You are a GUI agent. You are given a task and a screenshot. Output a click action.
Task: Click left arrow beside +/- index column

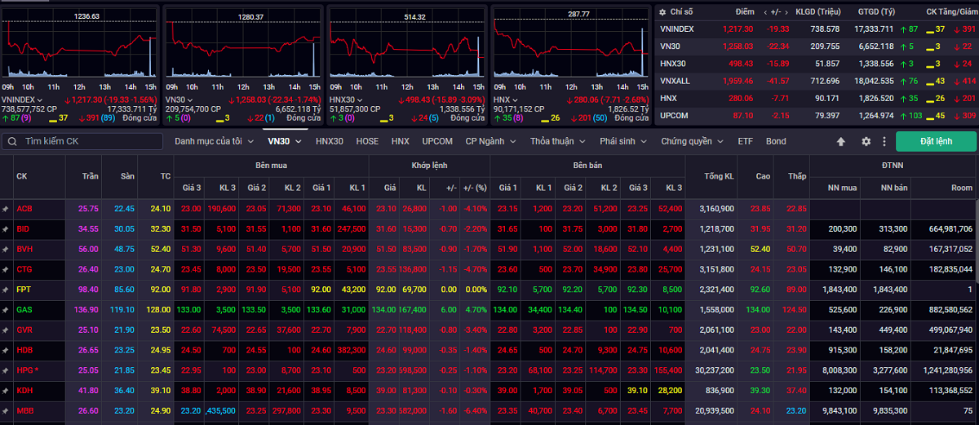(x=766, y=12)
